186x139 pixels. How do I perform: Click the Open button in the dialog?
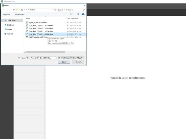click(x=64, y=62)
